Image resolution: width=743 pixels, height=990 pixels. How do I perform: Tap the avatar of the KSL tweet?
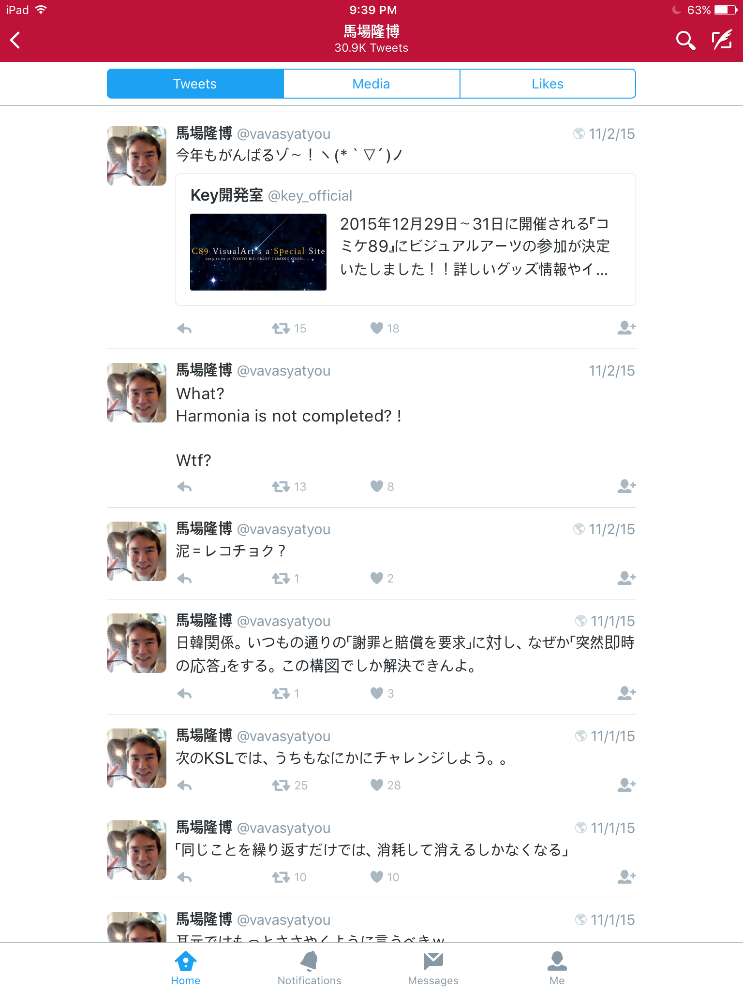tap(136, 758)
